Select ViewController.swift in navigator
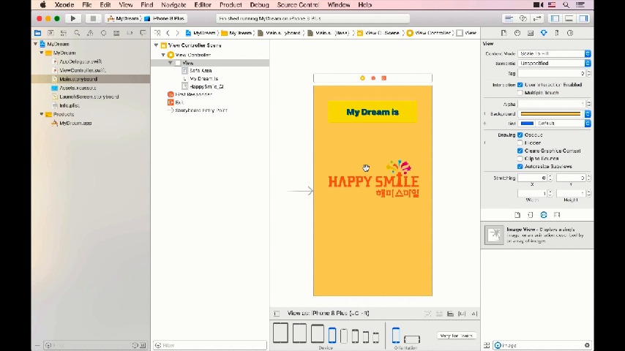The height and width of the screenshot is (351, 625). pos(83,70)
